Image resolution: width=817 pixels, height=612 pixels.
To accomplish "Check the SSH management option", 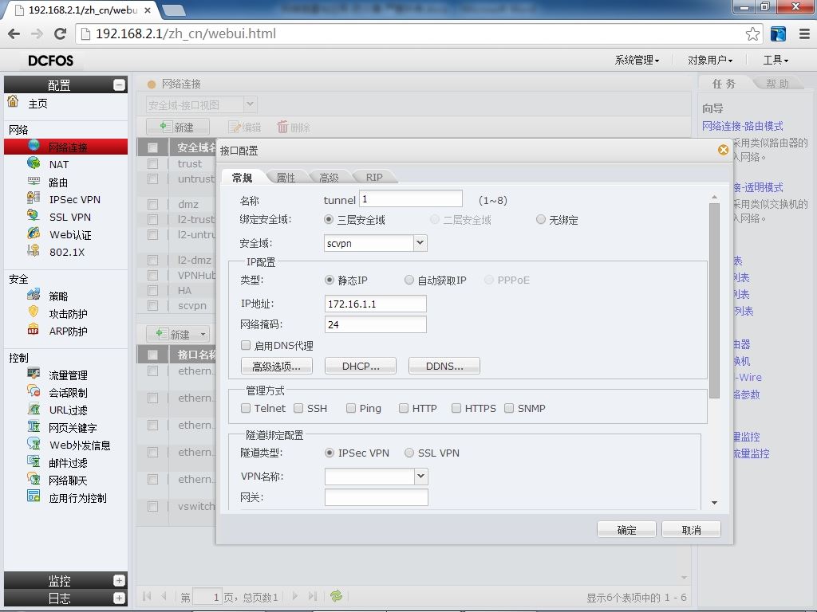I will (x=298, y=408).
